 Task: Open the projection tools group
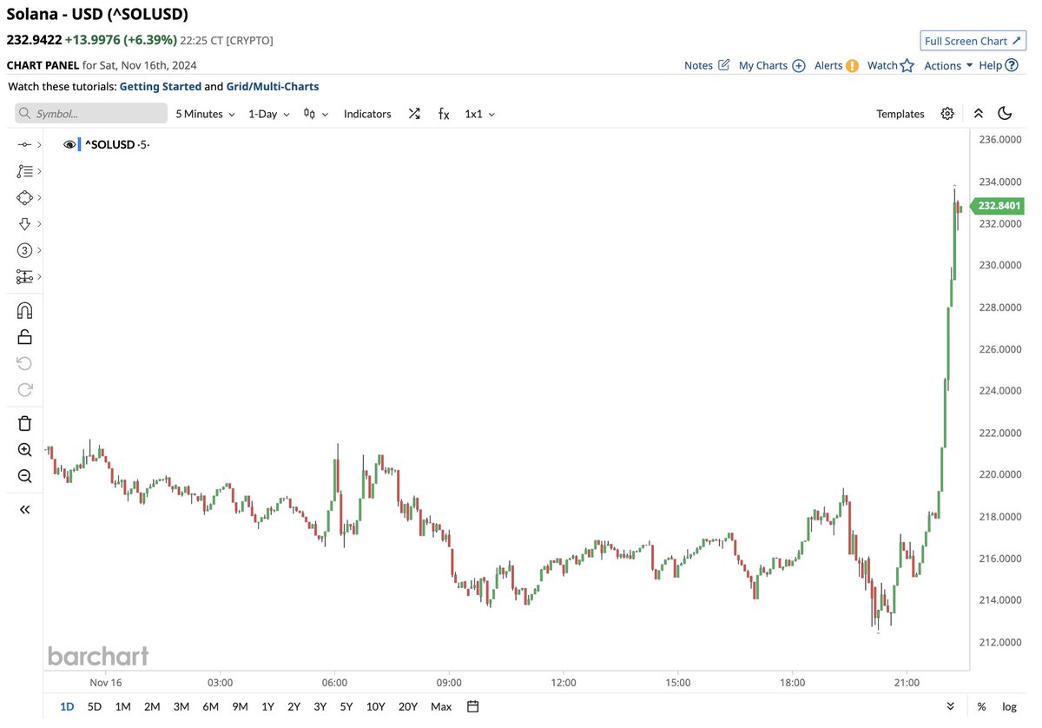click(25, 276)
